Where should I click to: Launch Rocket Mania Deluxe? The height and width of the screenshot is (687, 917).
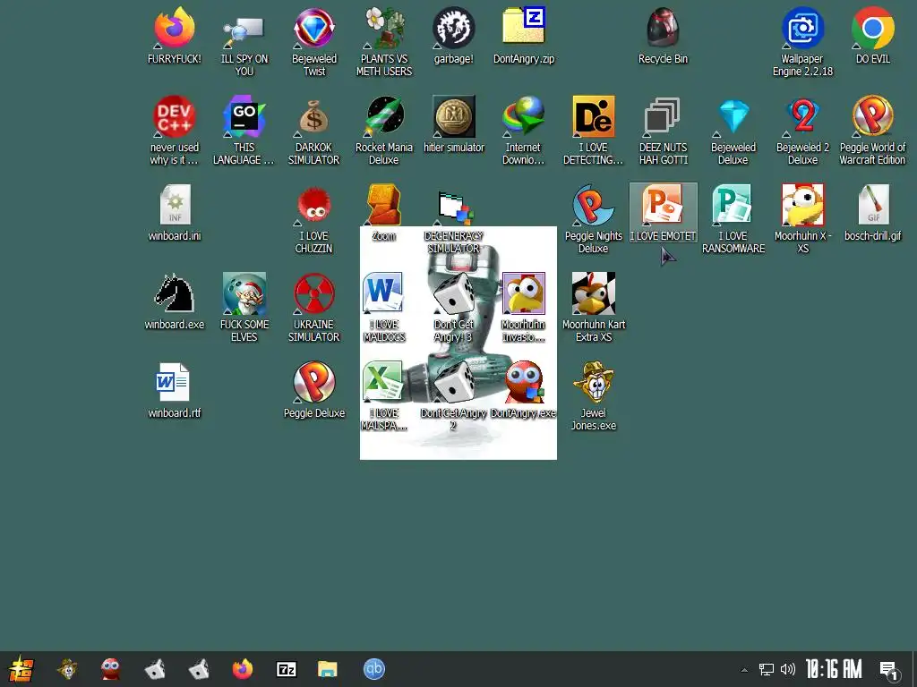tap(384, 131)
